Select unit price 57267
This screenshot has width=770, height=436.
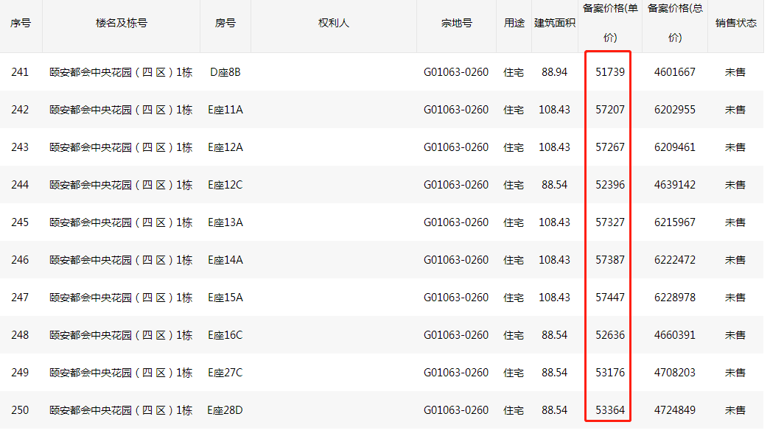click(610, 147)
